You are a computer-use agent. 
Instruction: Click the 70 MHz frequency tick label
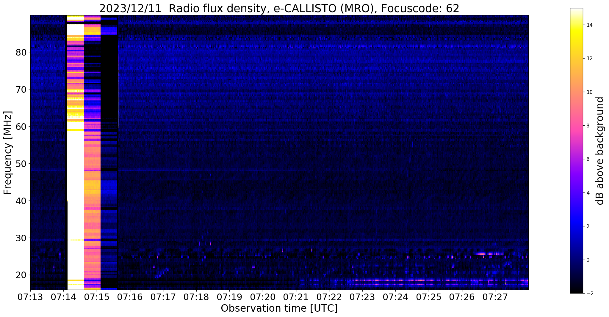tap(21, 89)
